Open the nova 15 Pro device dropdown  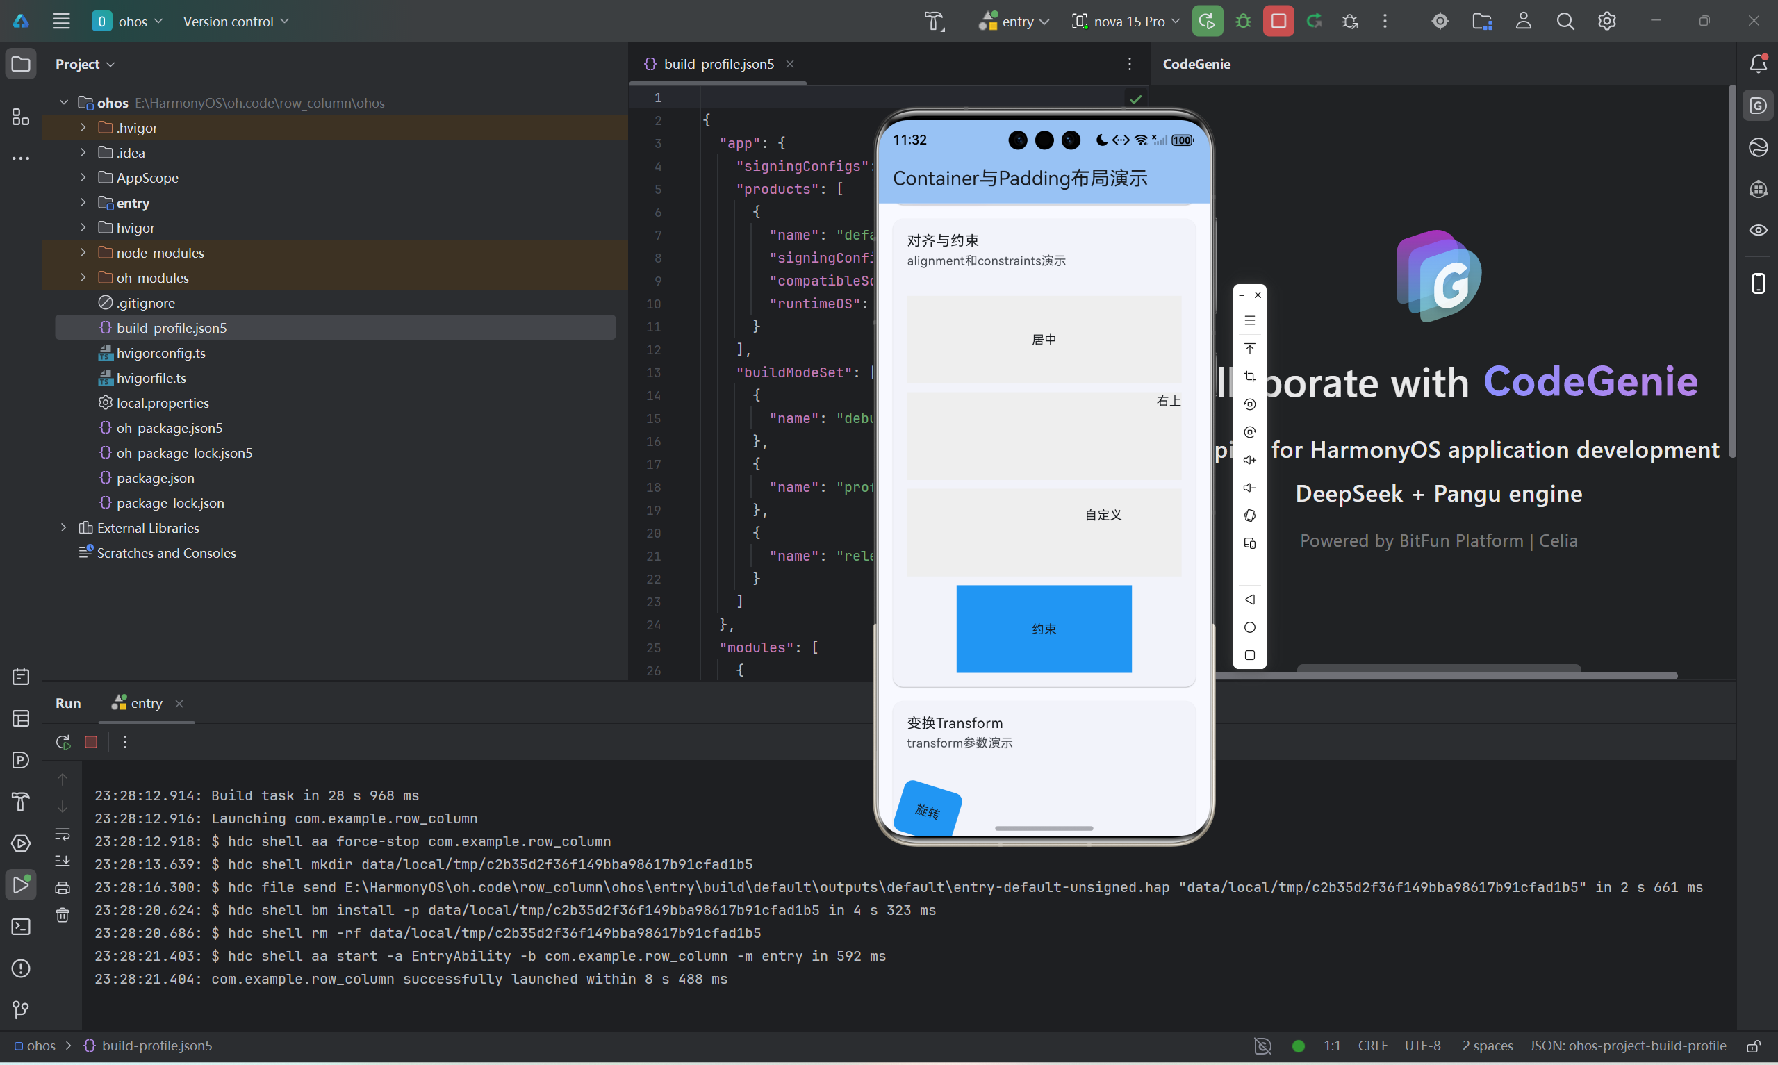pyautogui.click(x=1125, y=21)
